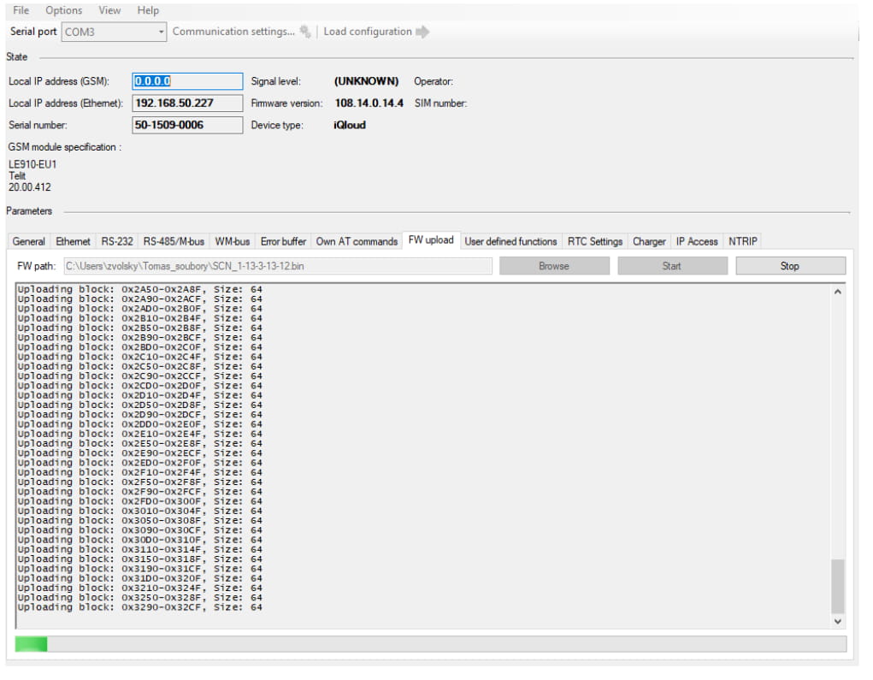Switch to the IP Access tab

click(x=697, y=241)
